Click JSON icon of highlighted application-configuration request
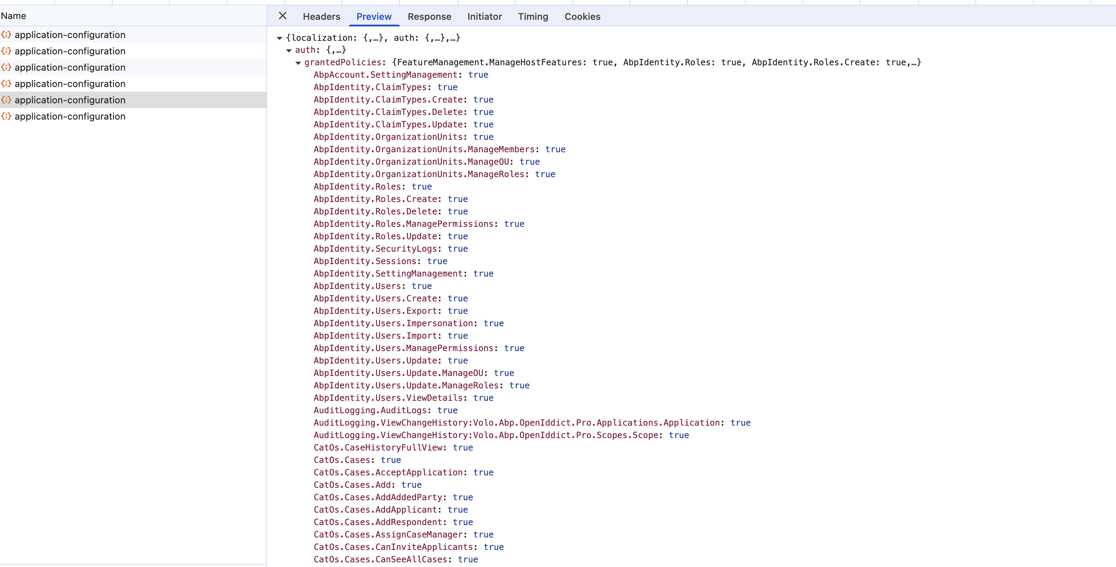Screen dimensions: 1116x567 pyautogui.click(x=6, y=100)
